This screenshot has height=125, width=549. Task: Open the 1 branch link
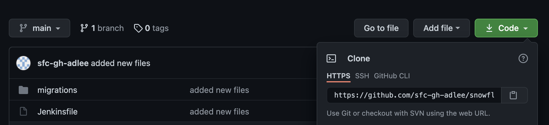pos(107,28)
